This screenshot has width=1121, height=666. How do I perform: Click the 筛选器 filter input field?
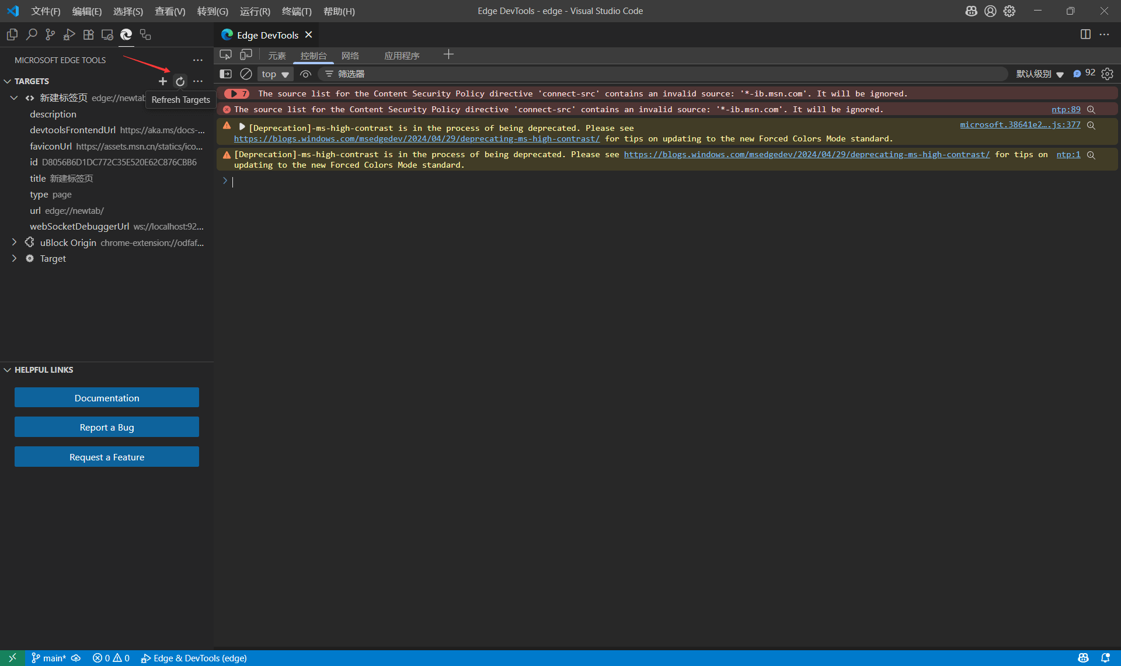click(x=663, y=74)
